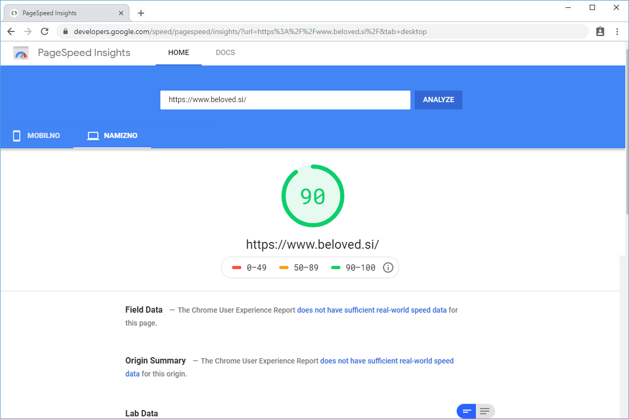
Task: Focus the browser address bar
Action: (x=322, y=31)
